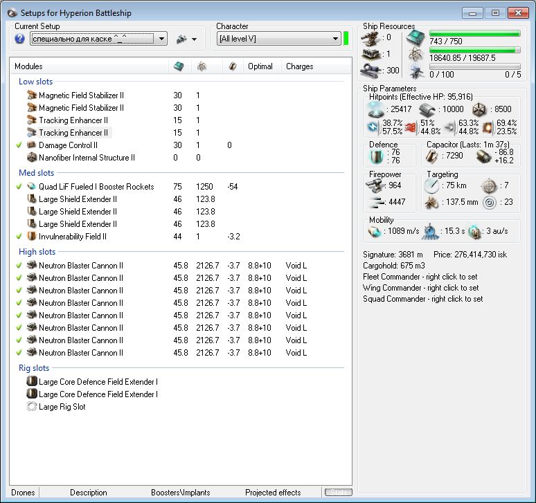Image resolution: width=536 pixels, height=503 pixels.
Task: Click the Stats button at bottom
Action: tap(339, 492)
